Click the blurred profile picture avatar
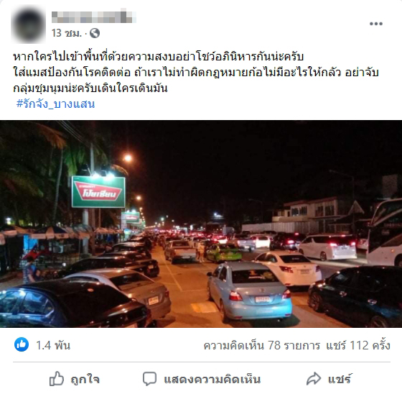Viewport: 402px width, 394px height. click(29, 25)
